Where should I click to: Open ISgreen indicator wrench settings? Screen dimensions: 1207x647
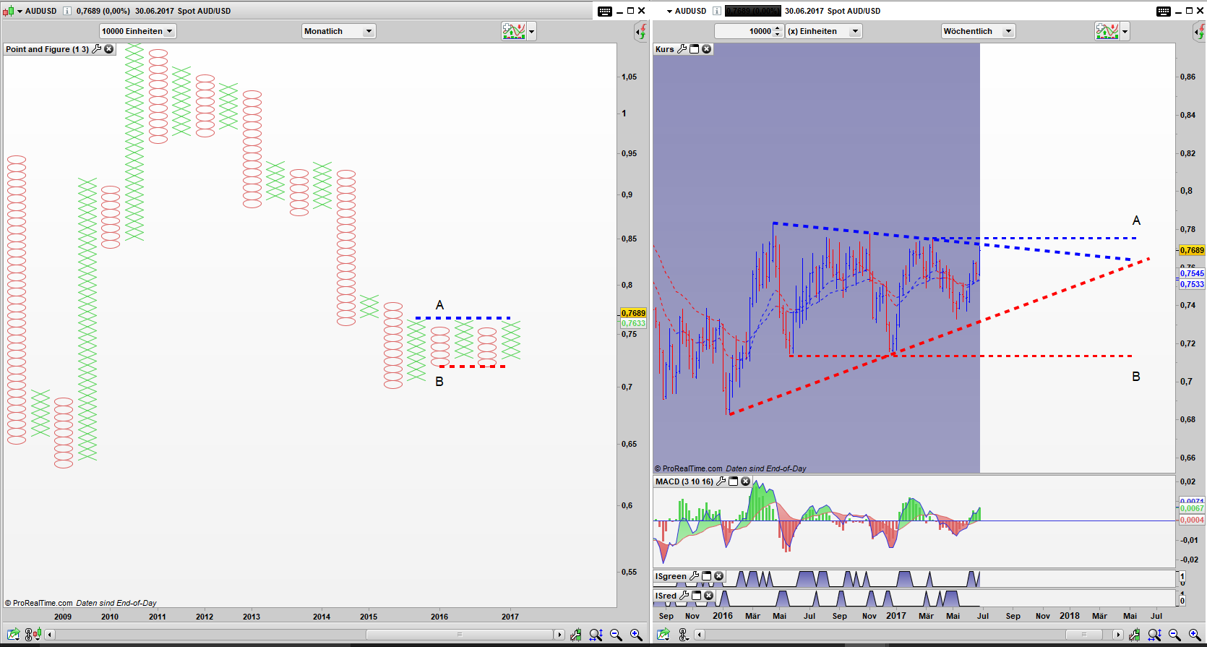(695, 576)
